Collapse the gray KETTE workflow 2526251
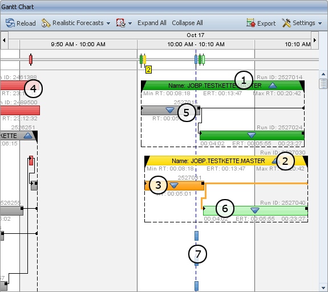Viewport: 328px width, 292px height. (x=28, y=136)
